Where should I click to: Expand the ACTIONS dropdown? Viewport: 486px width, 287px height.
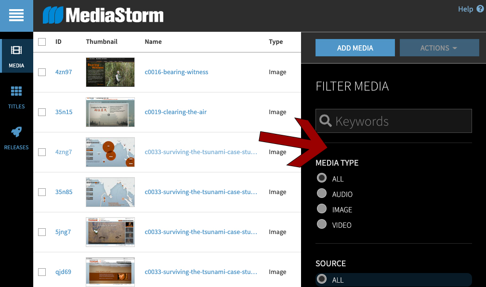(x=439, y=48)
